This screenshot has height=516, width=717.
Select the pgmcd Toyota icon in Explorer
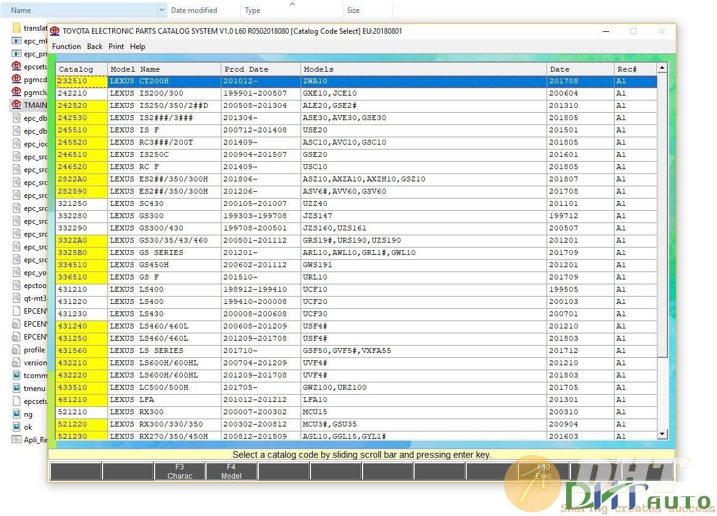pyautogui.click(x=17, y=79)
